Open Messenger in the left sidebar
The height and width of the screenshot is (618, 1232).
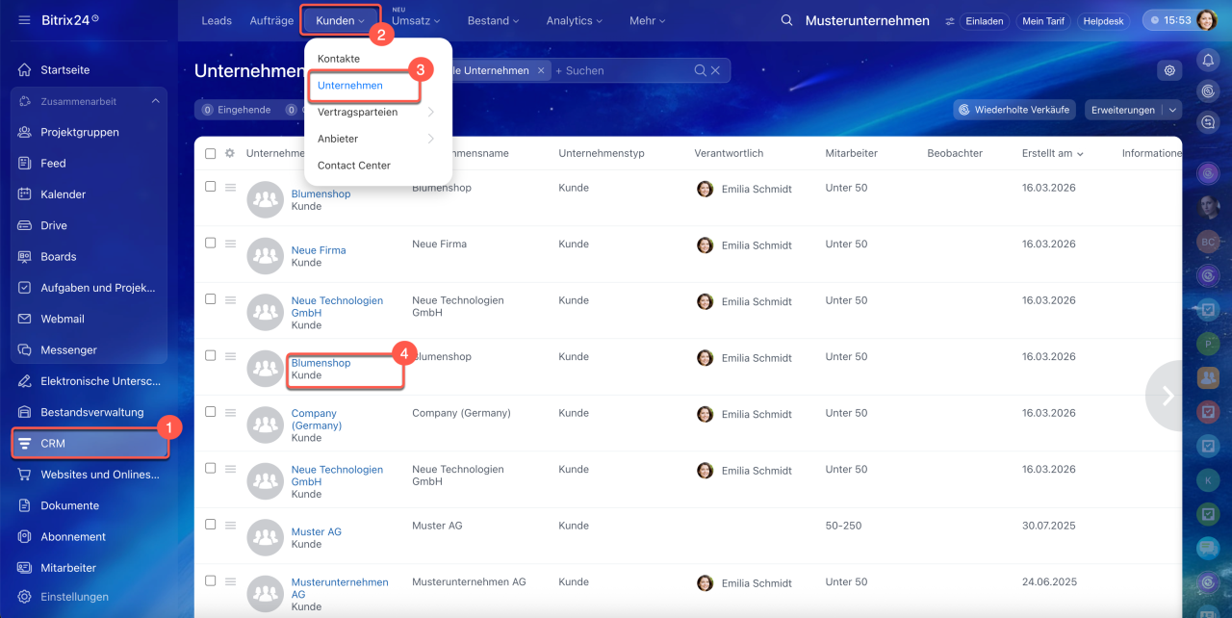[x=68, y=350]
